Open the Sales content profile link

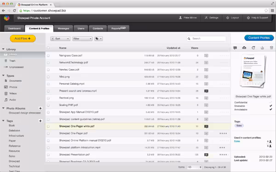click(x=237, y=141)
